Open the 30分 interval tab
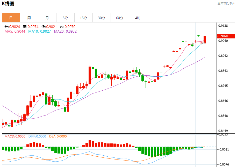 [x=102, y=18]
